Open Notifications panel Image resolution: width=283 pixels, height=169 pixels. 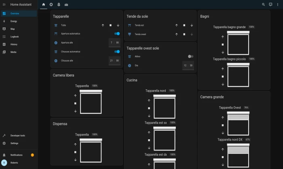[x=17, y=155]
